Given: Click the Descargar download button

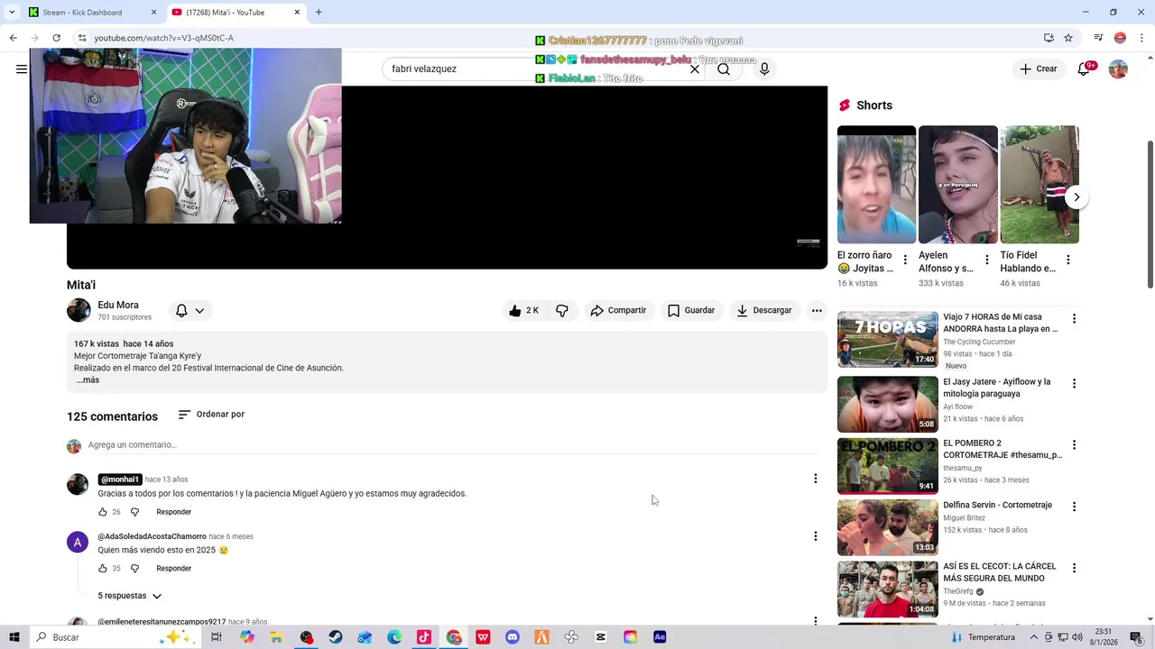Looking at the screenshot, I should [x=763, y=310].
